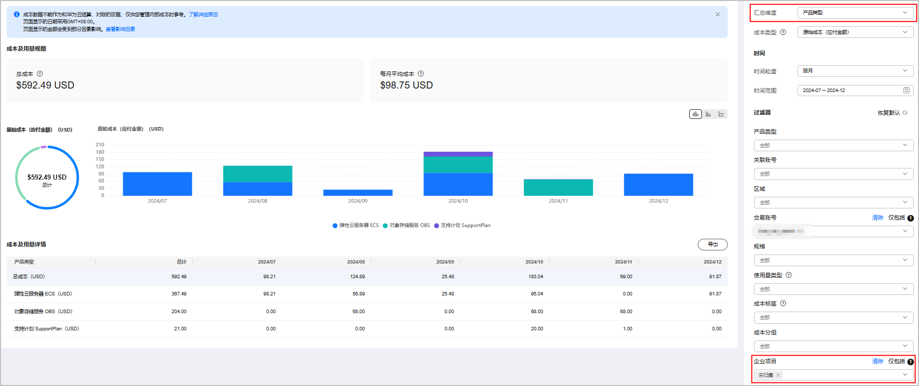Expand the 时间粒度 dropdown set to 按月
Image resolution: width=919 pixels, height=386 pixels.
pyautogui.click(x=855, y=71)
